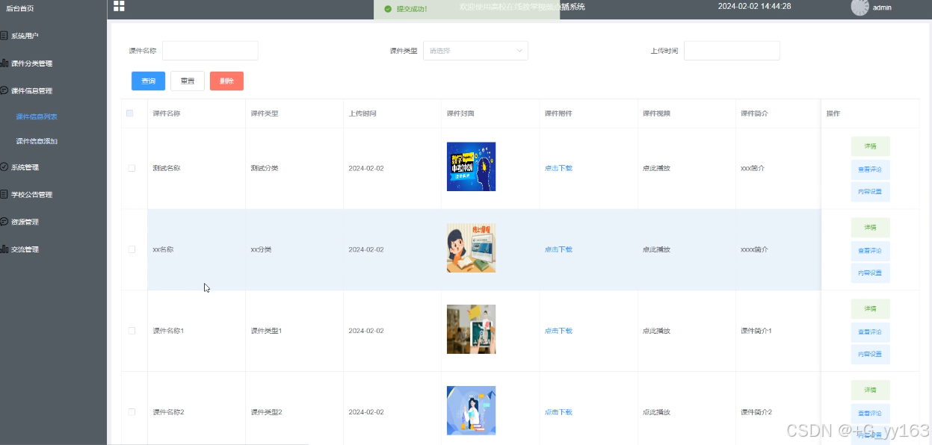Click 点击下载 link in 测试名称 row
This screenshot has height=445, width=932.
click(558, 168)
